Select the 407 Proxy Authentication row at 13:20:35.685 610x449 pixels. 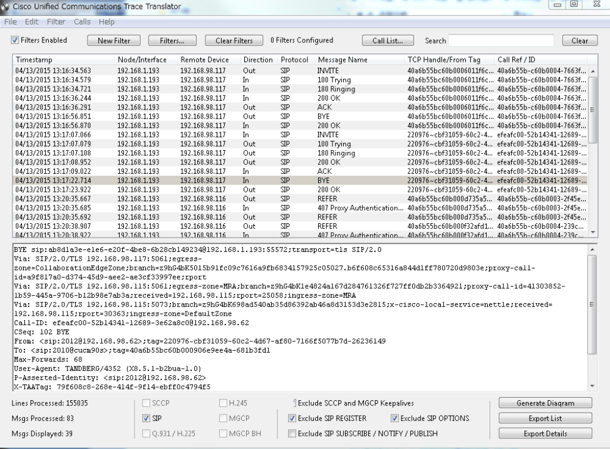(x=300, y=208)
